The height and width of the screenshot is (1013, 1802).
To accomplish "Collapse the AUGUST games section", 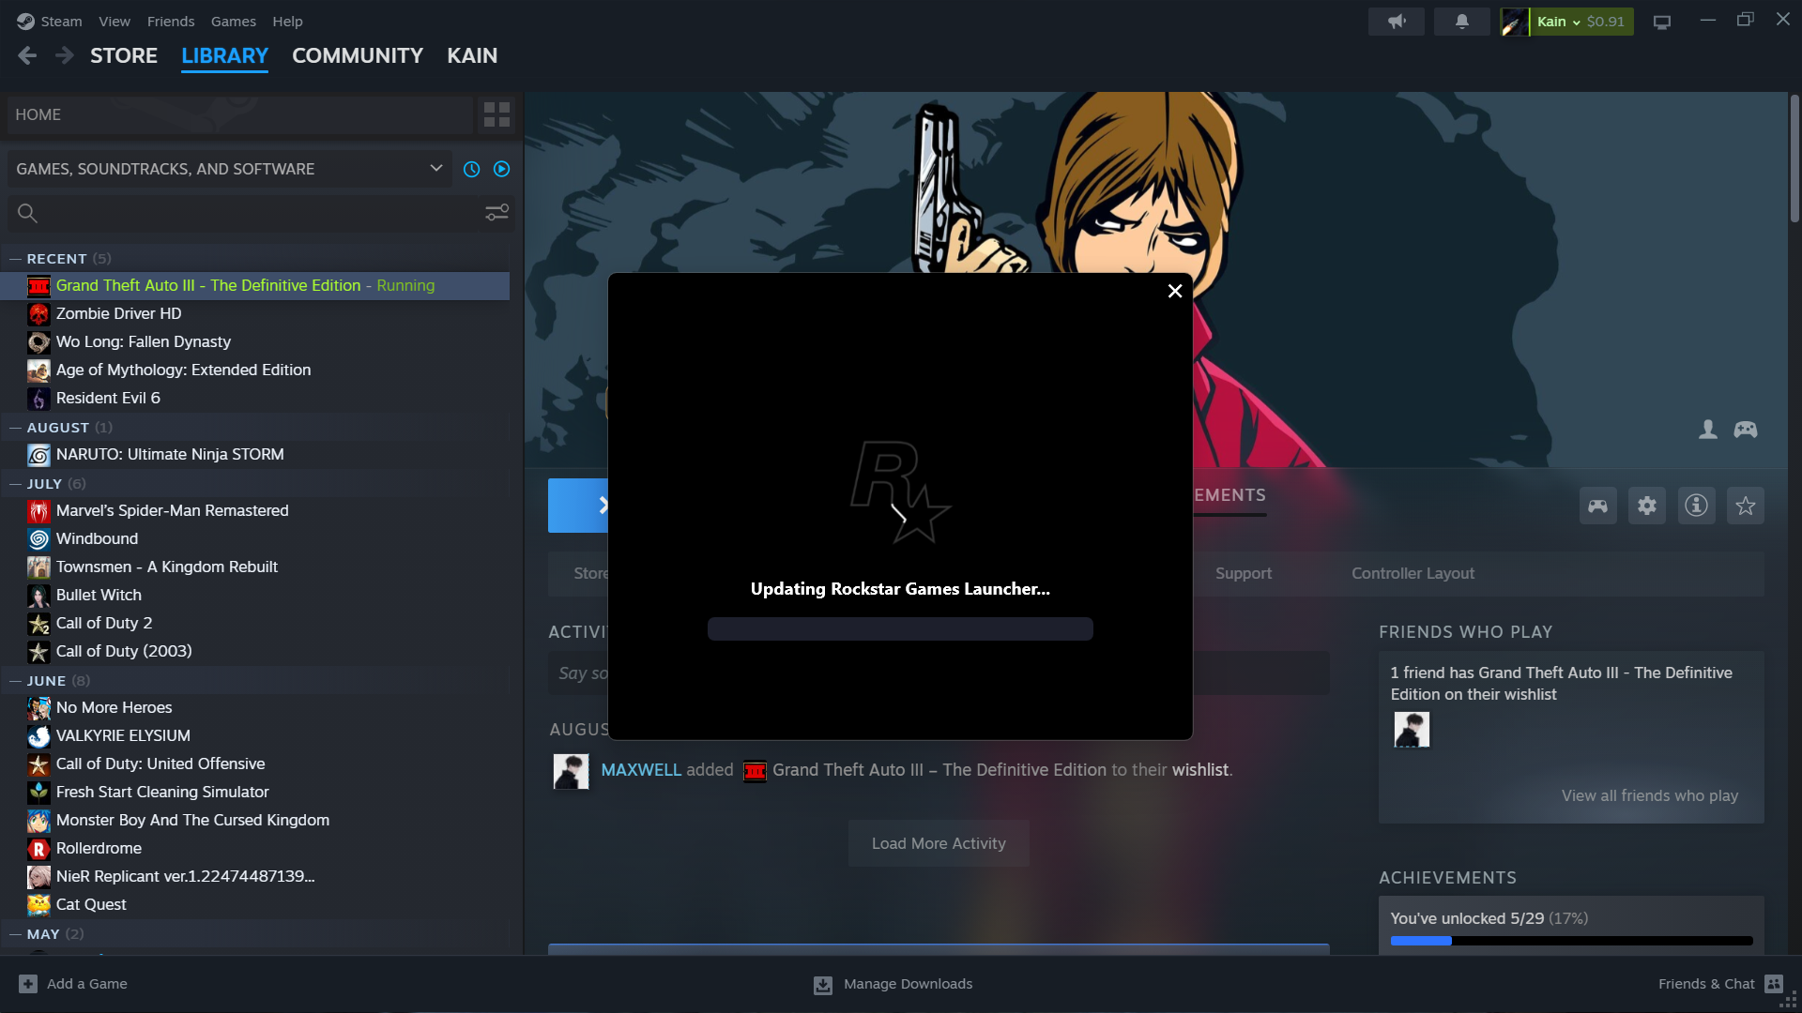I will 15,428.
